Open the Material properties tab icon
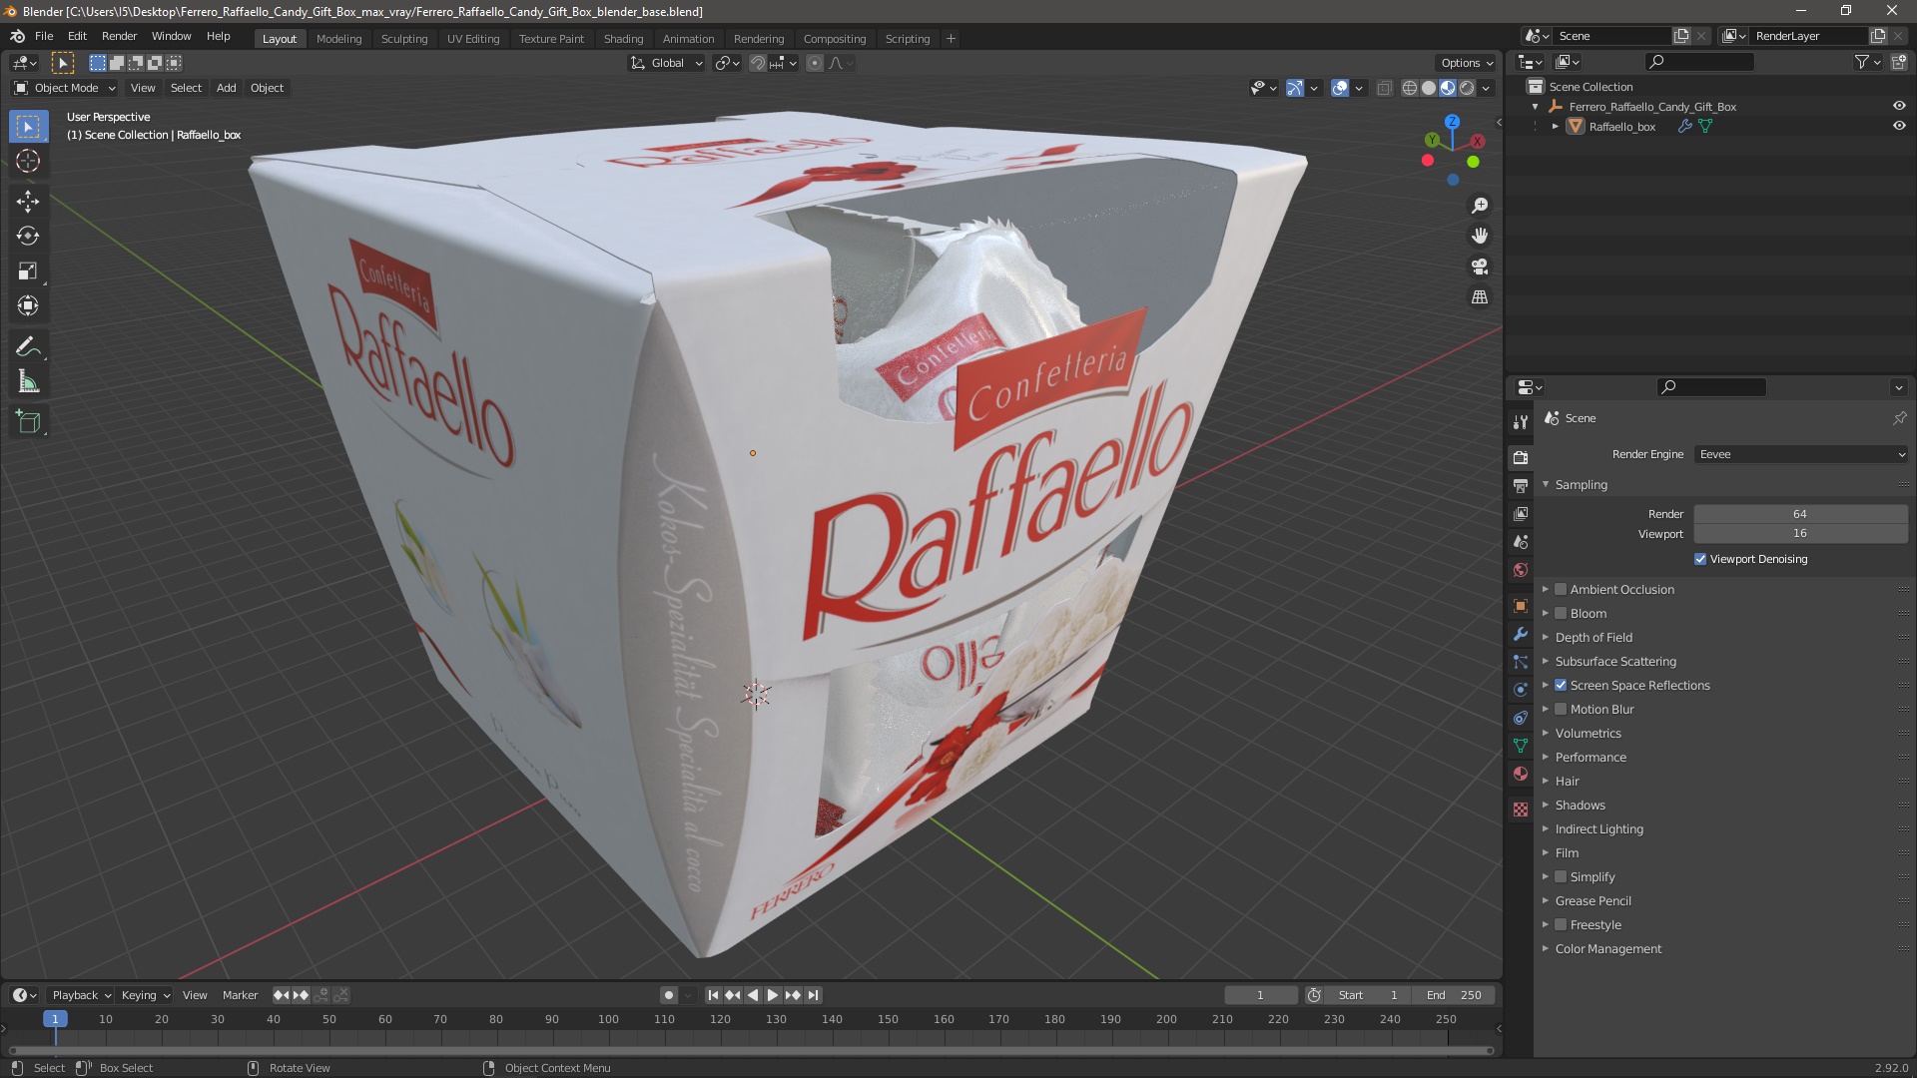 (1520, 774)
